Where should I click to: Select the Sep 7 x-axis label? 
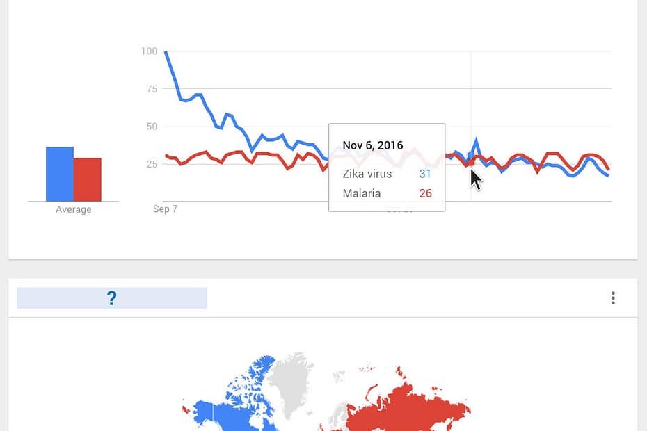166,209
